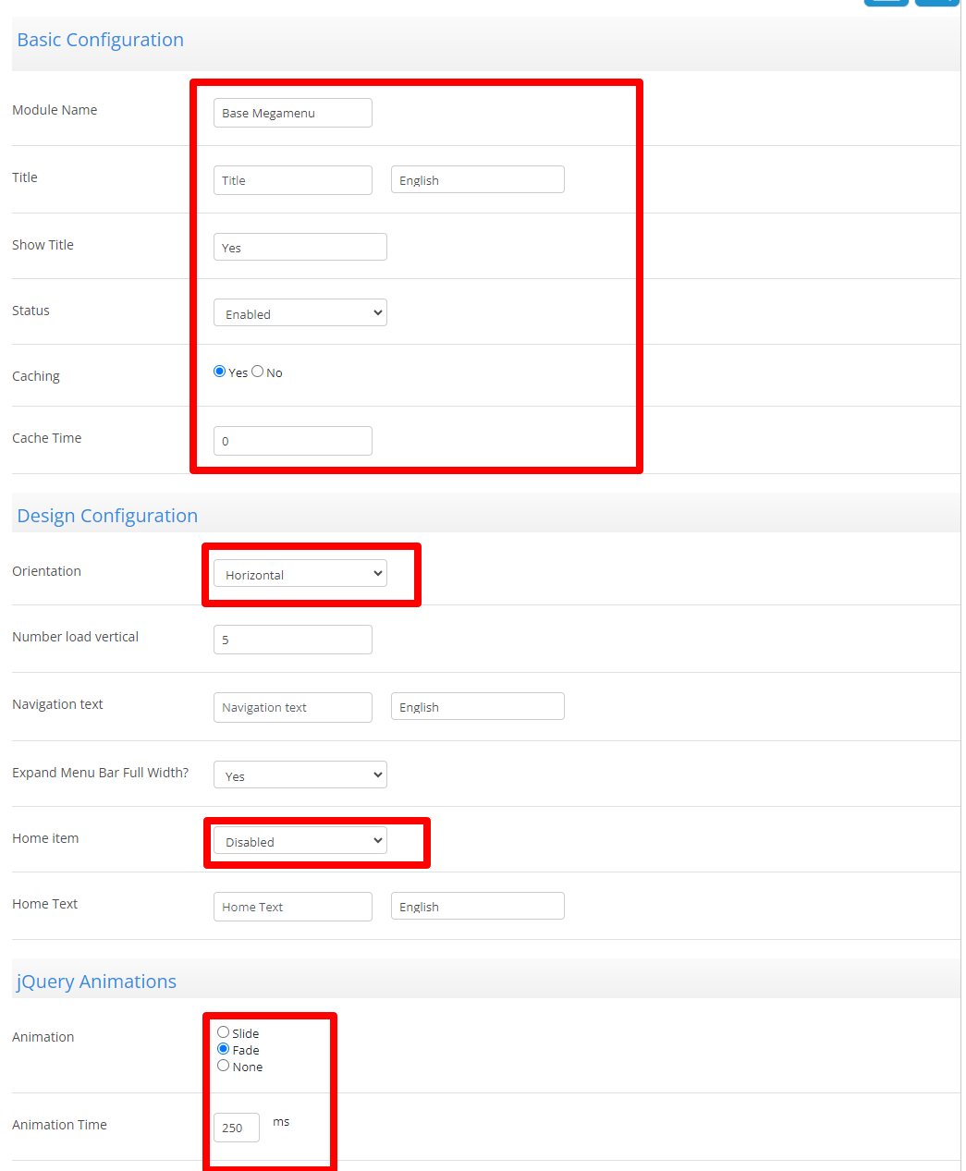Screen dimensions: 966x1171
Task: Focus the Title text field
Action: click(292, 180)
